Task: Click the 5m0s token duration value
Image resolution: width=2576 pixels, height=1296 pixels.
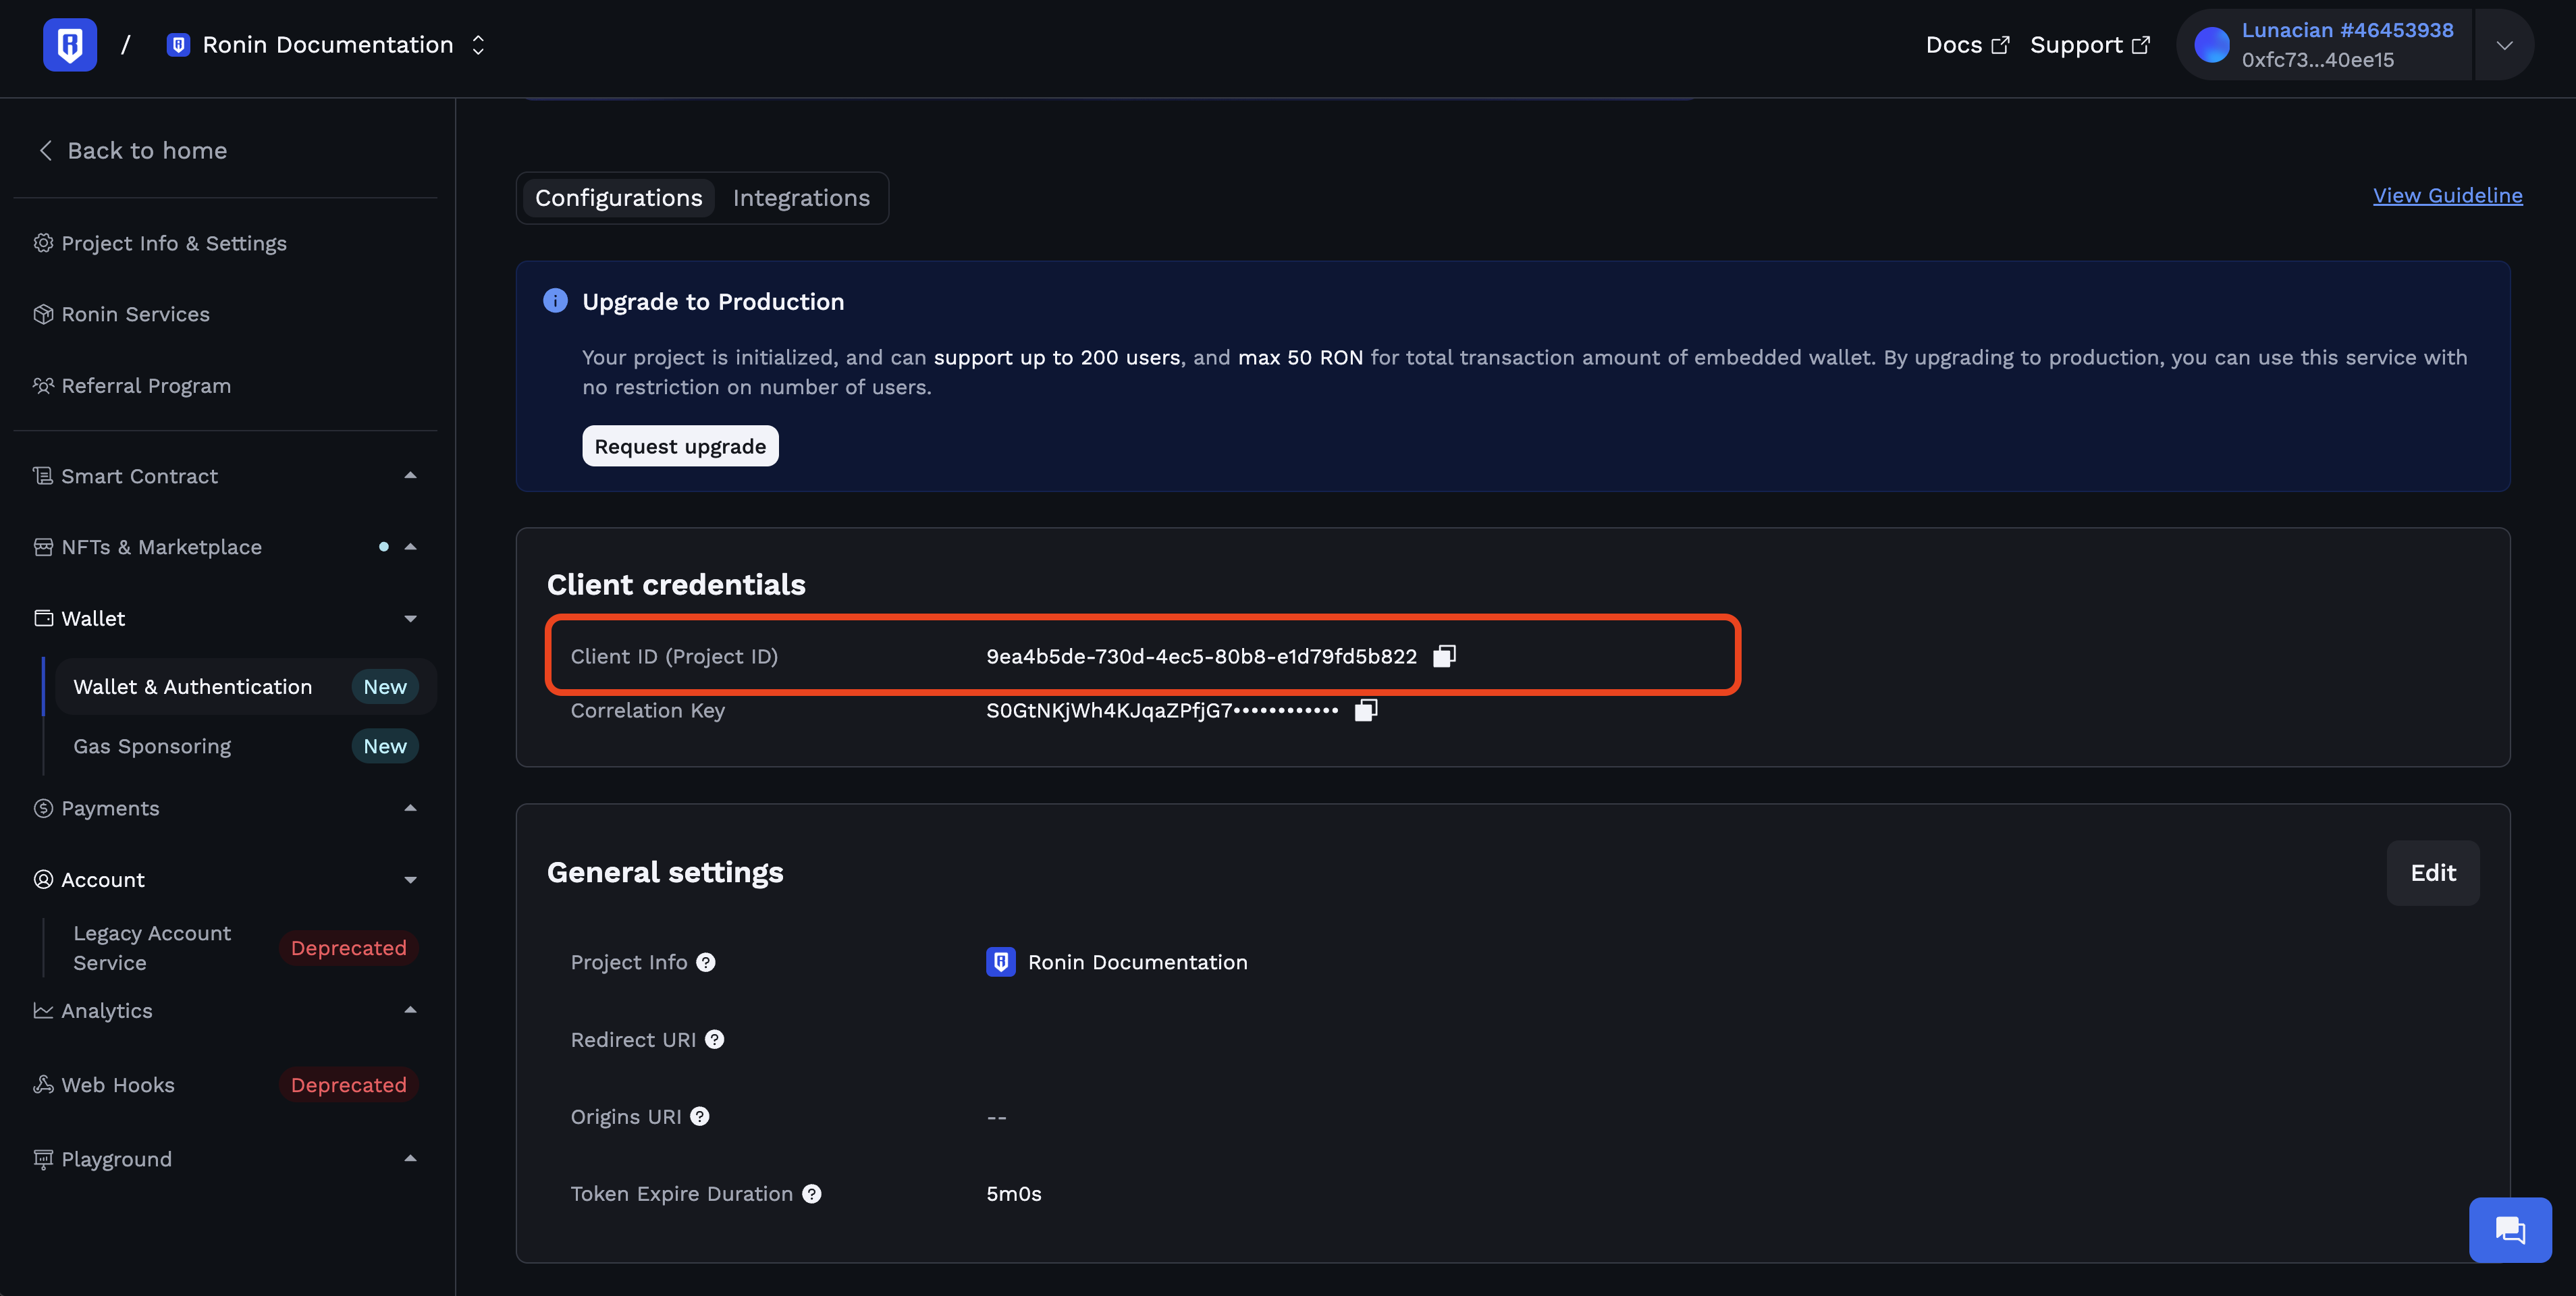Action: pyautogui.click(x=1014, y=1194)
